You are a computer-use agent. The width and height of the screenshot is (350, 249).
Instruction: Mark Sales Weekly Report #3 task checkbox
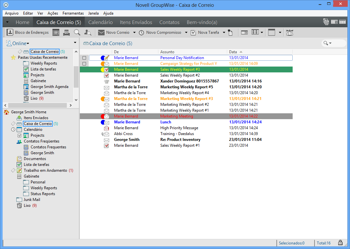[x=107, y=69]
